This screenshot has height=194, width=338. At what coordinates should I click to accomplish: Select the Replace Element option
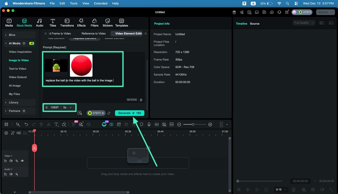84,38
